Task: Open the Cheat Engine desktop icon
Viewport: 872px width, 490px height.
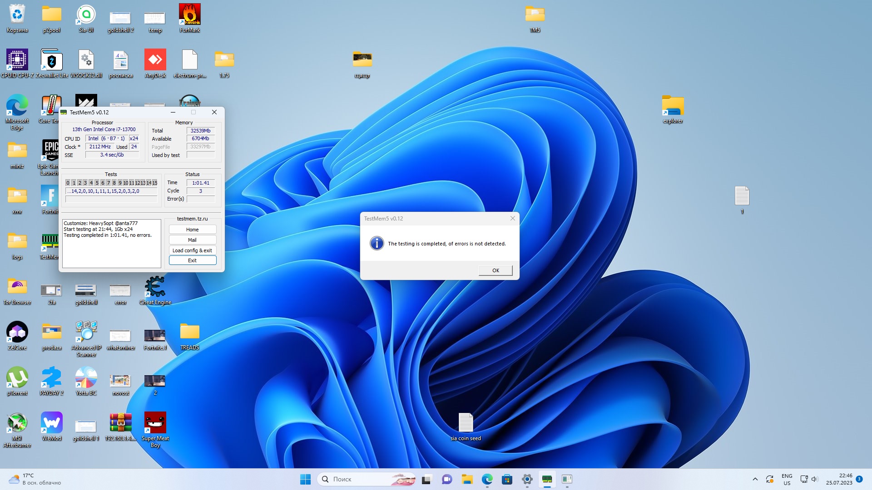Action: [x=155, y=288]
